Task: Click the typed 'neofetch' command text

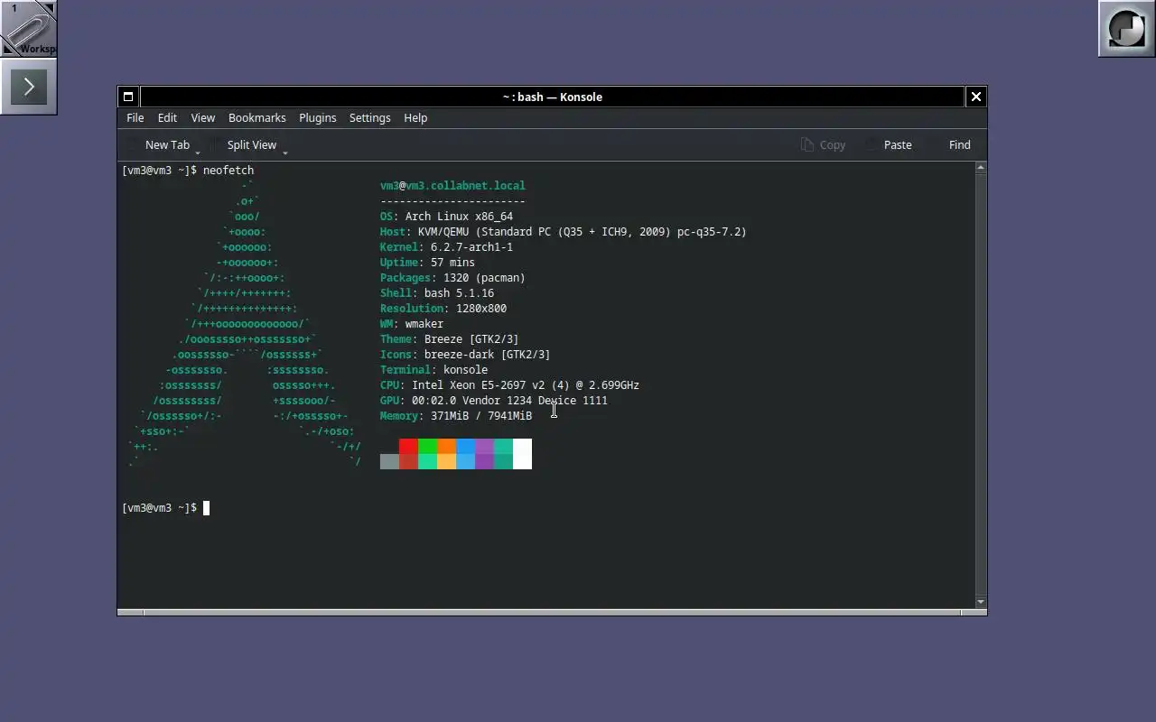Action: click(228, 171)
